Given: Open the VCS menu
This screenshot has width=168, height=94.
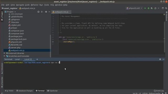Looking at the screenshot, I should coord(52,5).
